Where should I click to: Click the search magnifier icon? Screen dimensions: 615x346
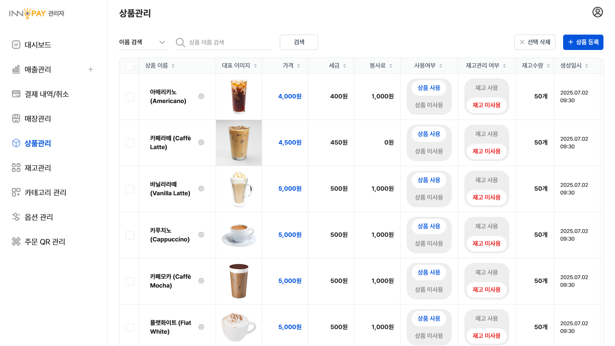point(180,42)
